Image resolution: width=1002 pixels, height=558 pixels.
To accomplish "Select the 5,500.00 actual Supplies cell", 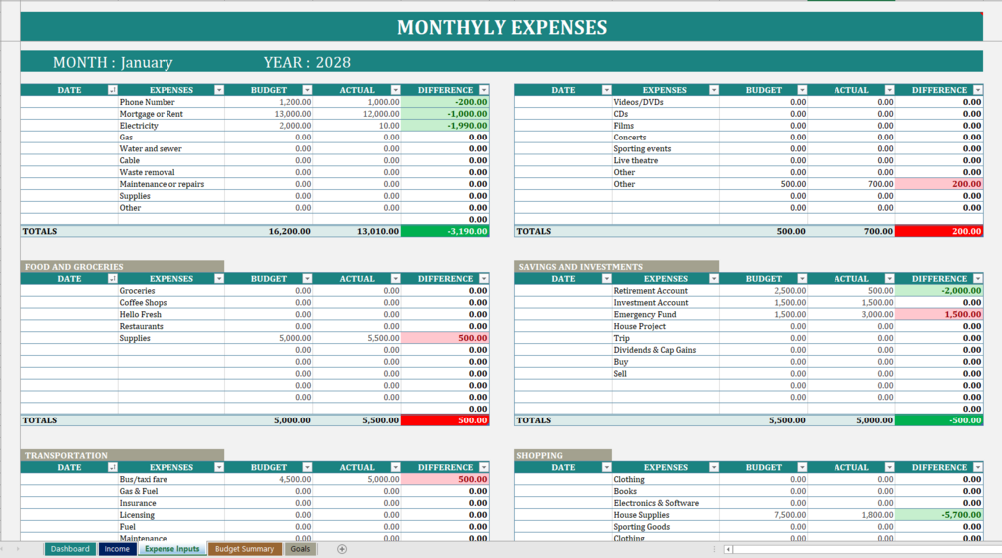I will [x=357, y=338].
